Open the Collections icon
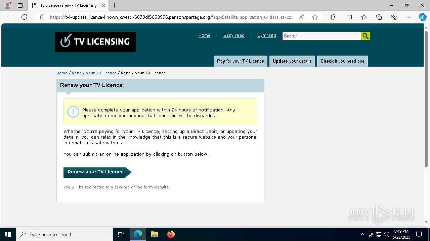The width and height of the screenshot is (430, 241). (x=379, y=17)
